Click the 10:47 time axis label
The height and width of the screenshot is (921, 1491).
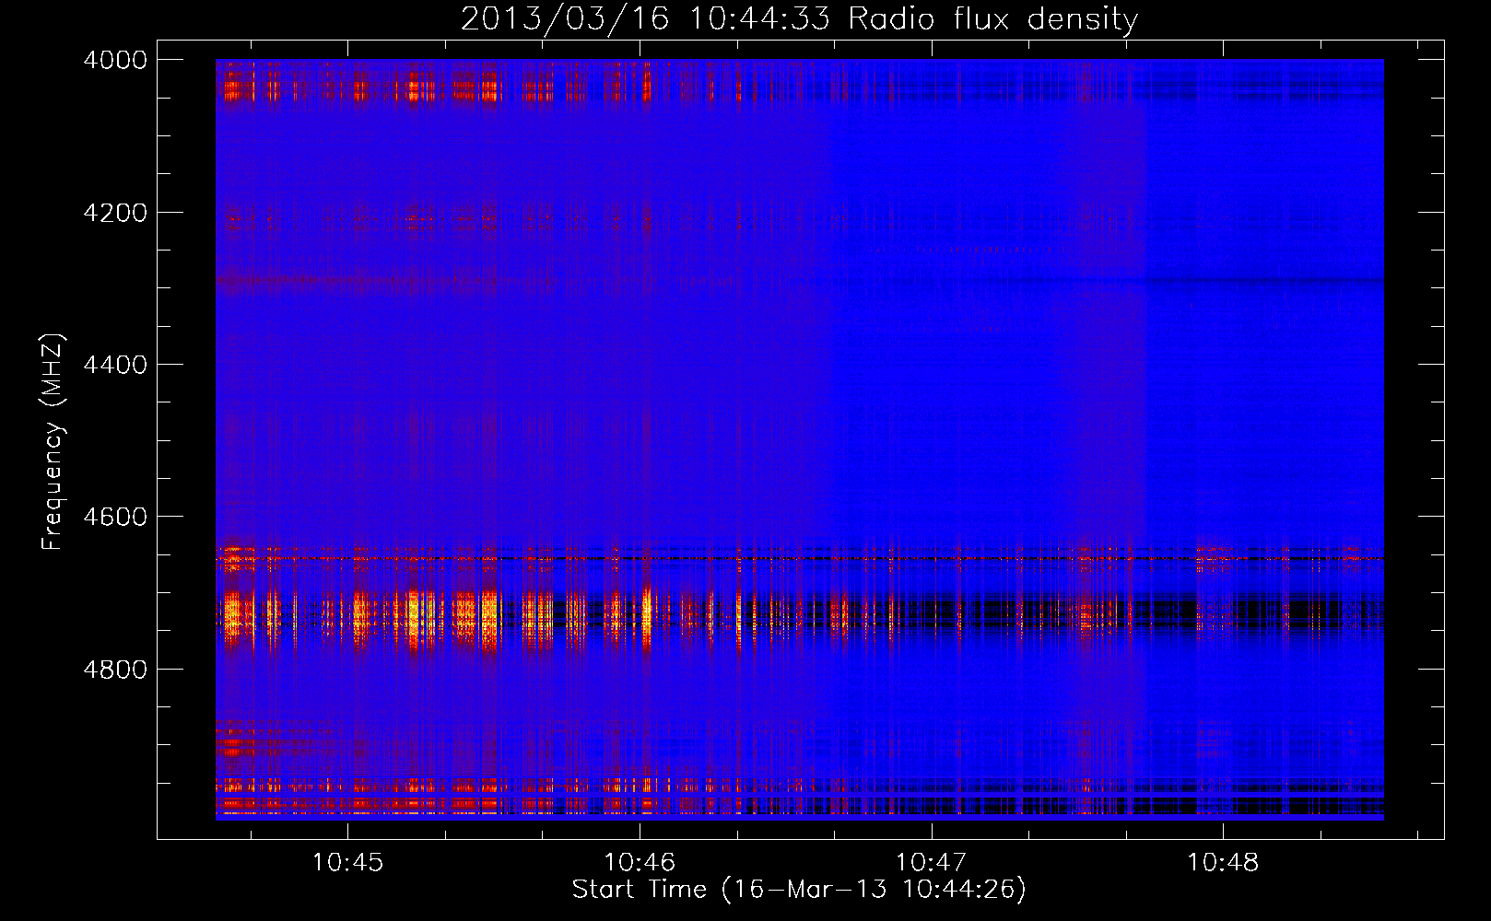pyautogui.click(x=932, y=863)
